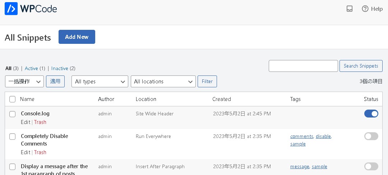Click the Help question mark icon
Screen dimensions: 388x175
[x=365, y=9]
